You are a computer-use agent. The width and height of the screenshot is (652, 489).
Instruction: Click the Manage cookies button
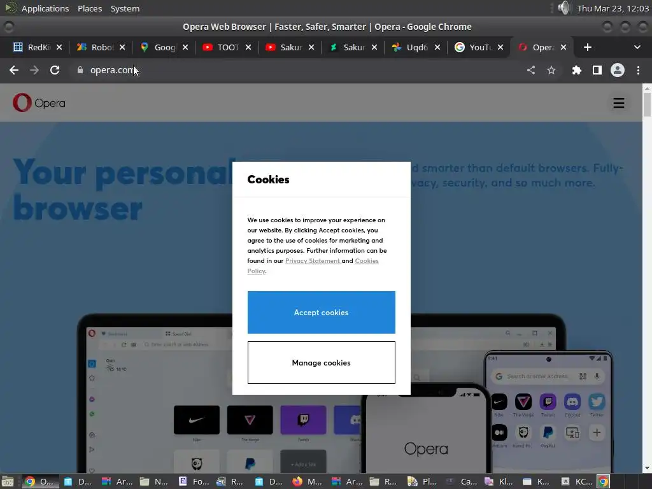pyautogui.click(x=321, y=362)
